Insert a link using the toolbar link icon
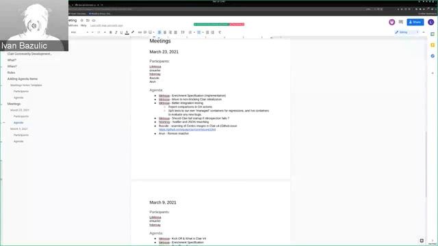Image resolution: width=438 pixels, height=246 pixels. [x=140, y=32]
